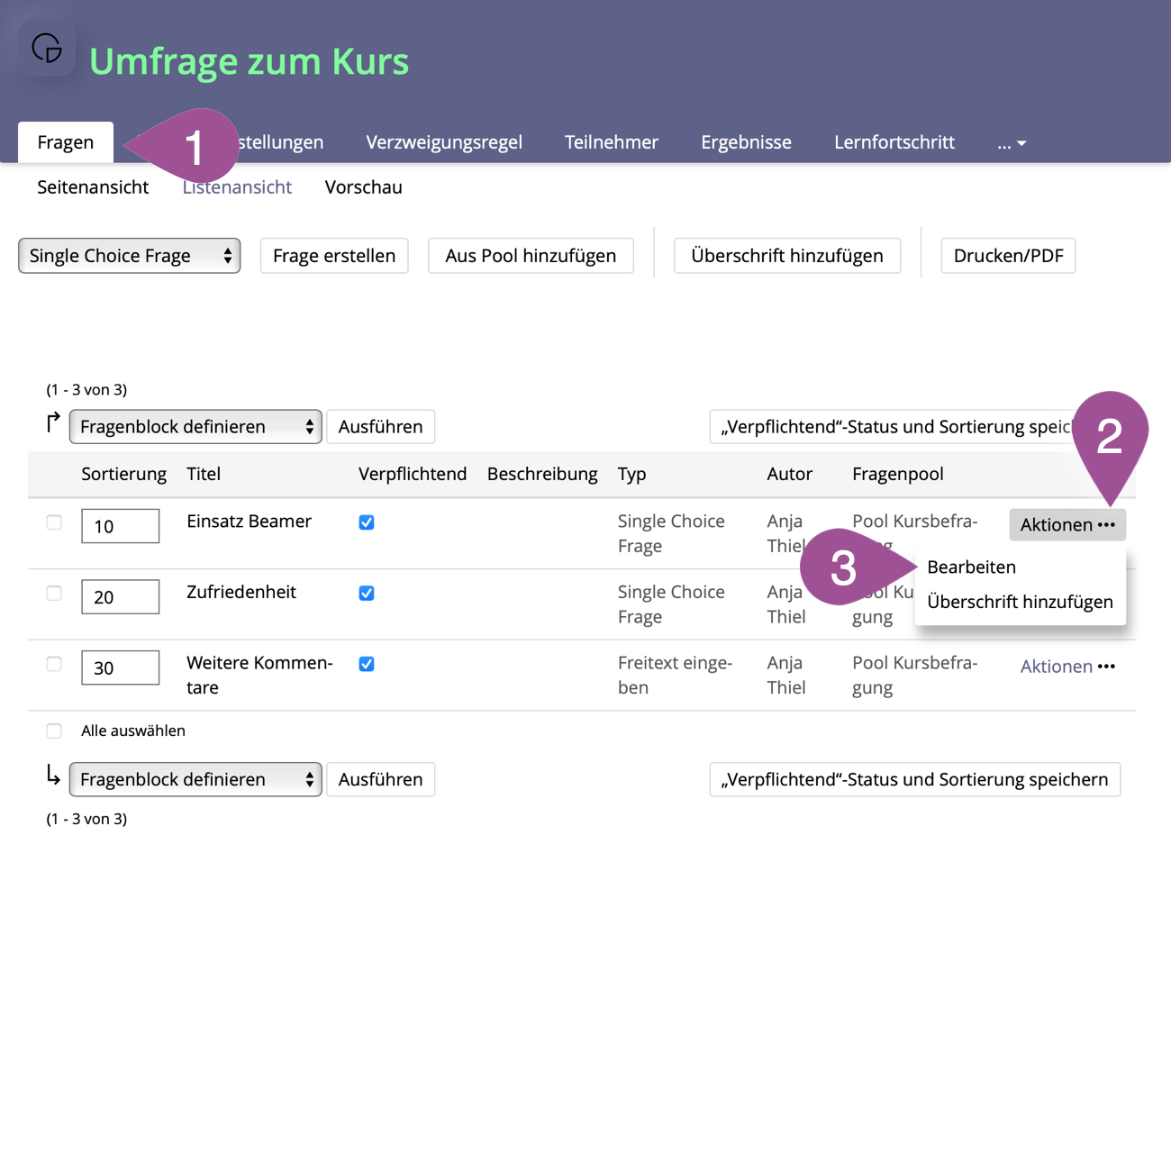
Task: Check the Alle auswählen checkbox
Action: click(54, 731)
